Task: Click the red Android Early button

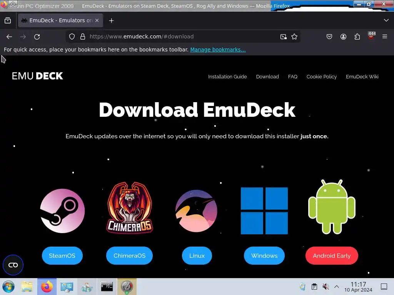Action: (332, 255)
